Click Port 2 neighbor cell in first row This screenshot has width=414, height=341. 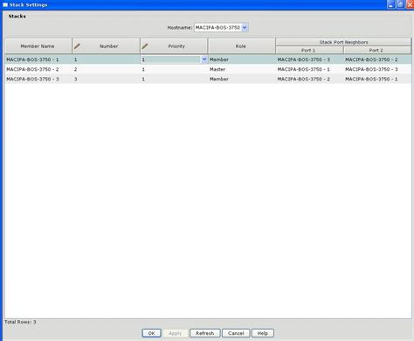pyautogui.click(x=377, y=59)
